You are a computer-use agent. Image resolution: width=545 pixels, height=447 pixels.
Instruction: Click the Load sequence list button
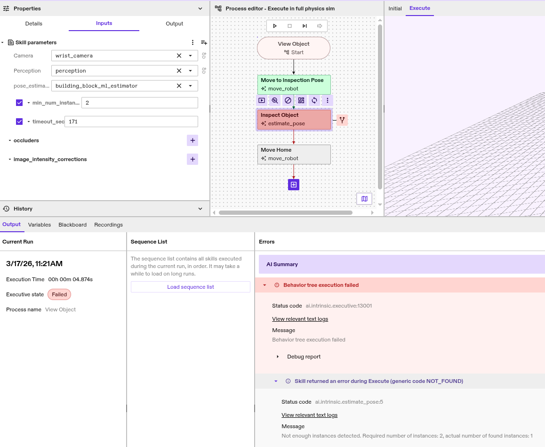click(x=191, y=287)
